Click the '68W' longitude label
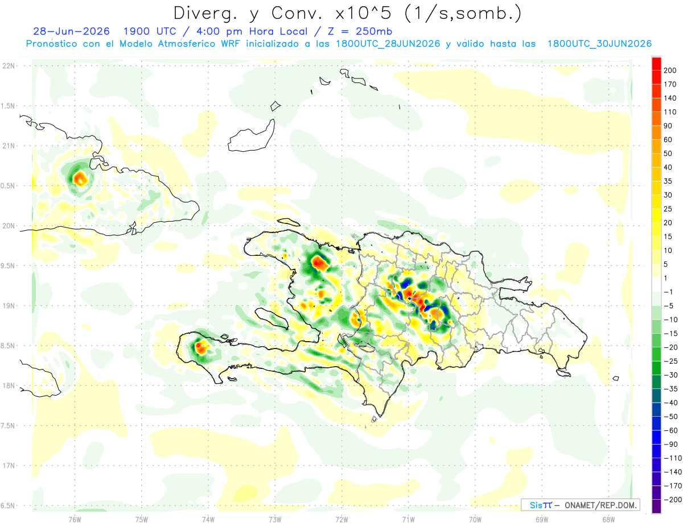Viewport: 683px width, 527px height. point(608,520)
